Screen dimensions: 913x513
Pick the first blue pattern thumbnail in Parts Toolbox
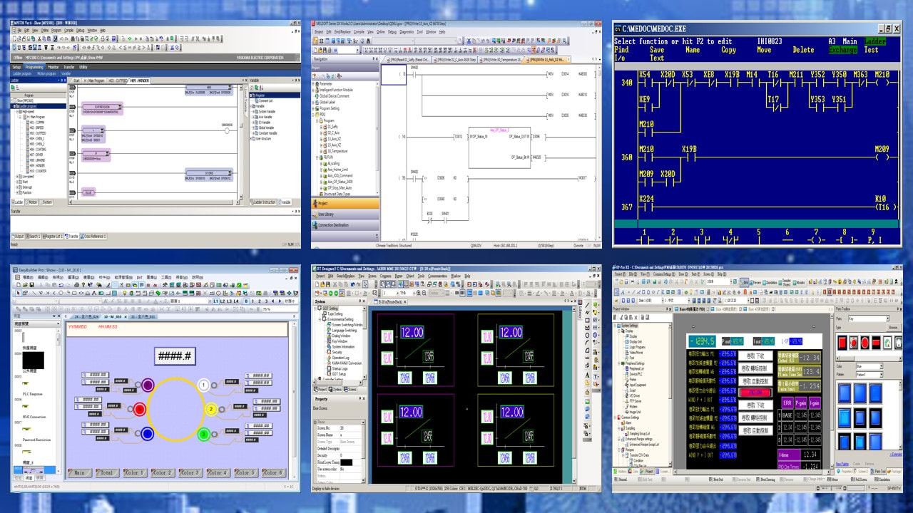click(844, 393)
